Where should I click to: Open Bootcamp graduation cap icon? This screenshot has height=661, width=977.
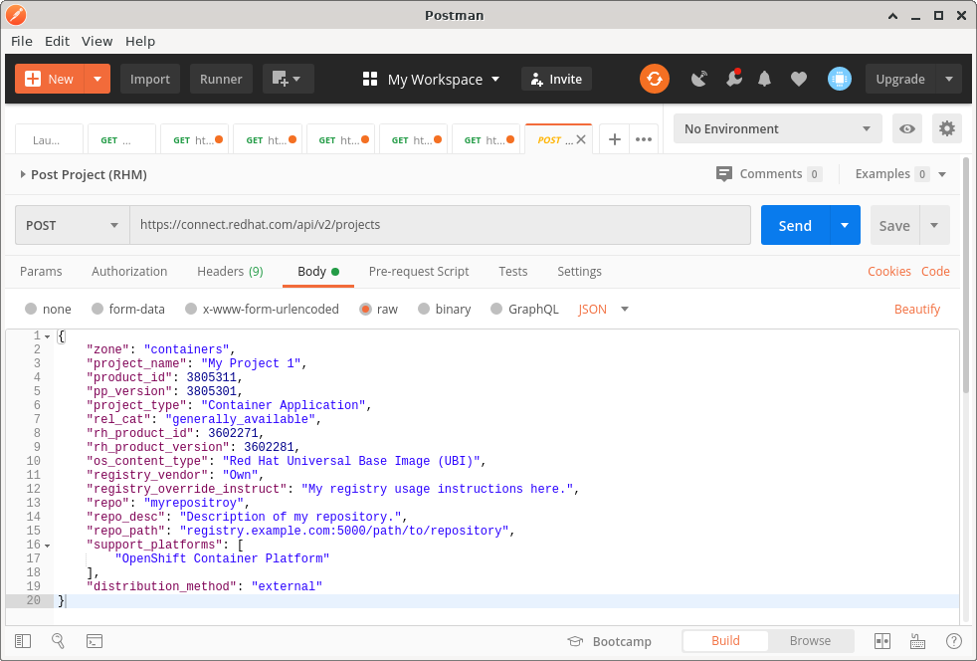coord(574,641)
